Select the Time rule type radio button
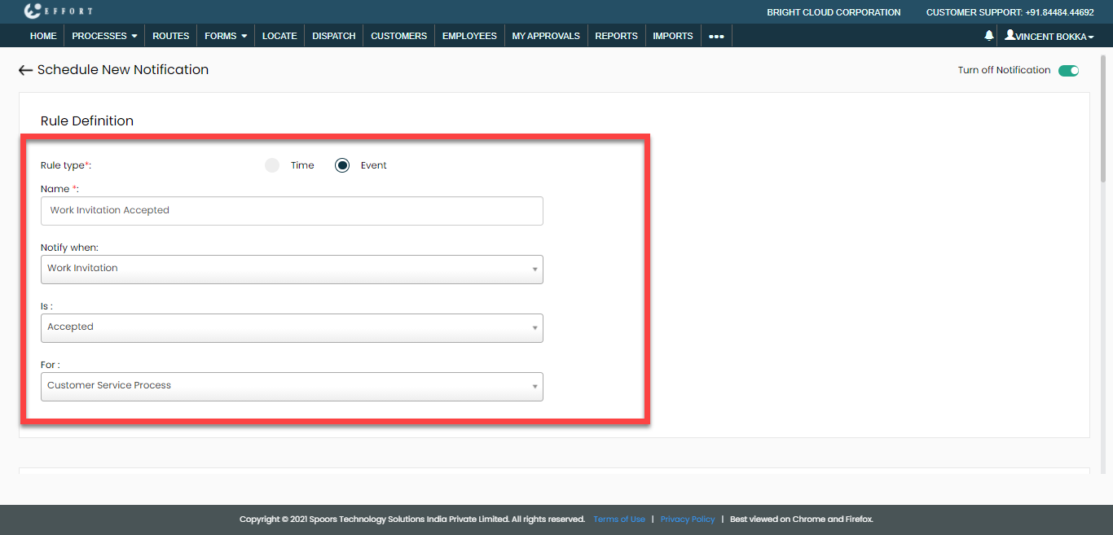 click(x=272, y=165)
